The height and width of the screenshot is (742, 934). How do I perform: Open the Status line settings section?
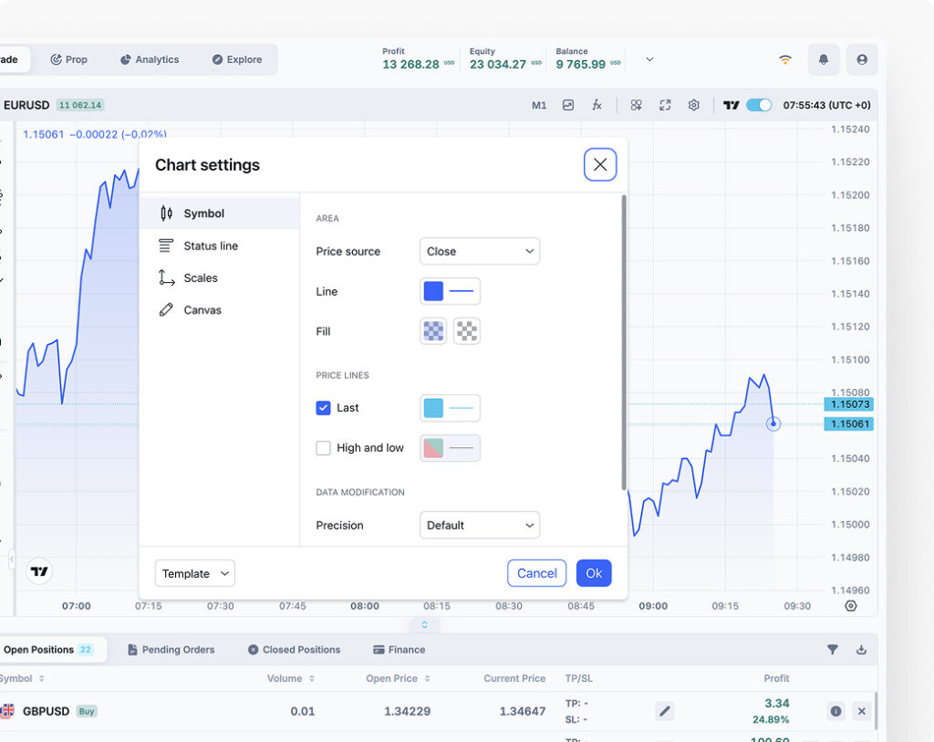tap(219, 246)
